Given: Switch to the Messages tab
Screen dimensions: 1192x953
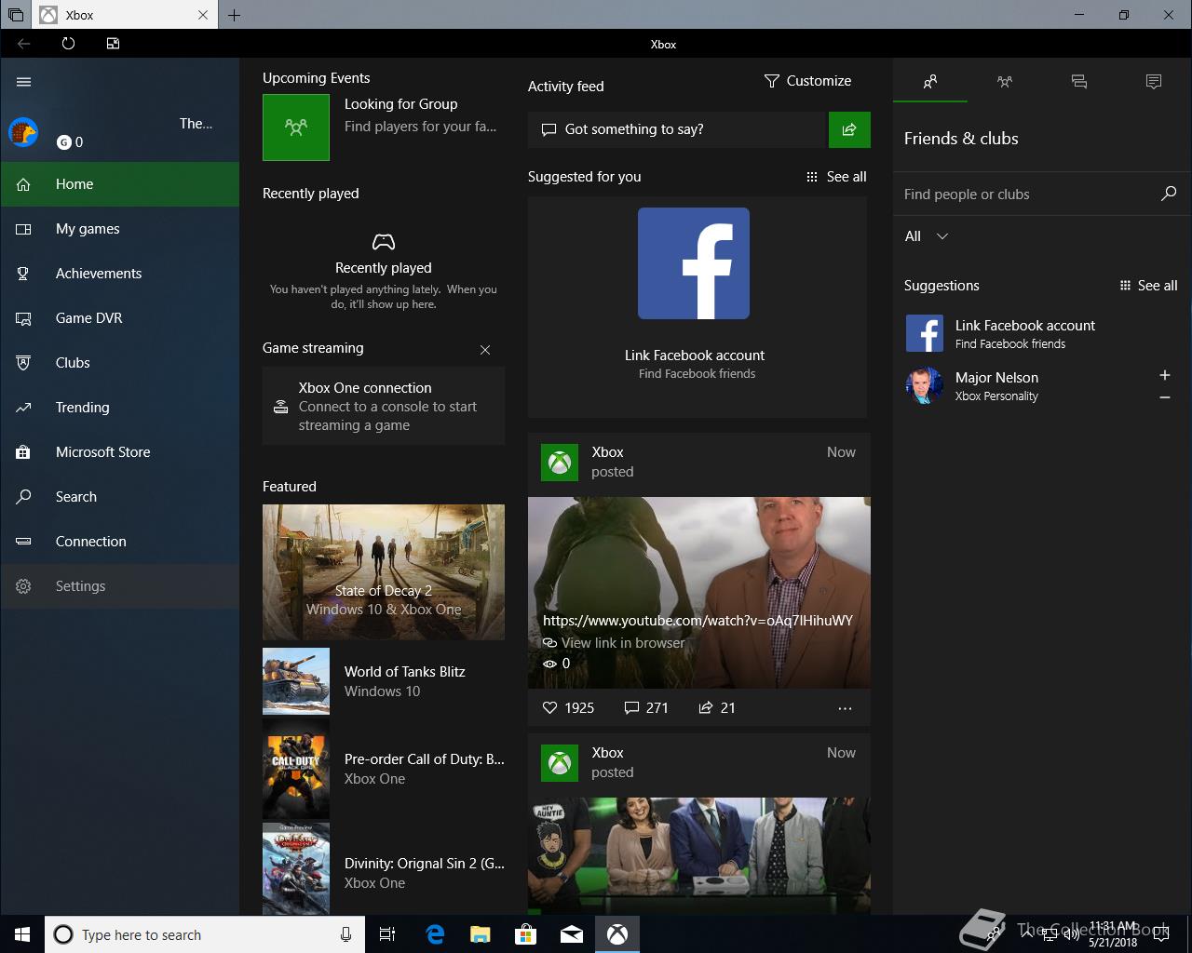Looking at the screenshot, I should click(1079, 82).
